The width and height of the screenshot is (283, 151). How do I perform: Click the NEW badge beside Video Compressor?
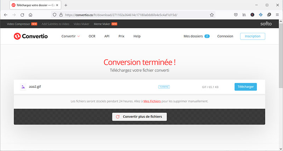(x=34, y=24)
